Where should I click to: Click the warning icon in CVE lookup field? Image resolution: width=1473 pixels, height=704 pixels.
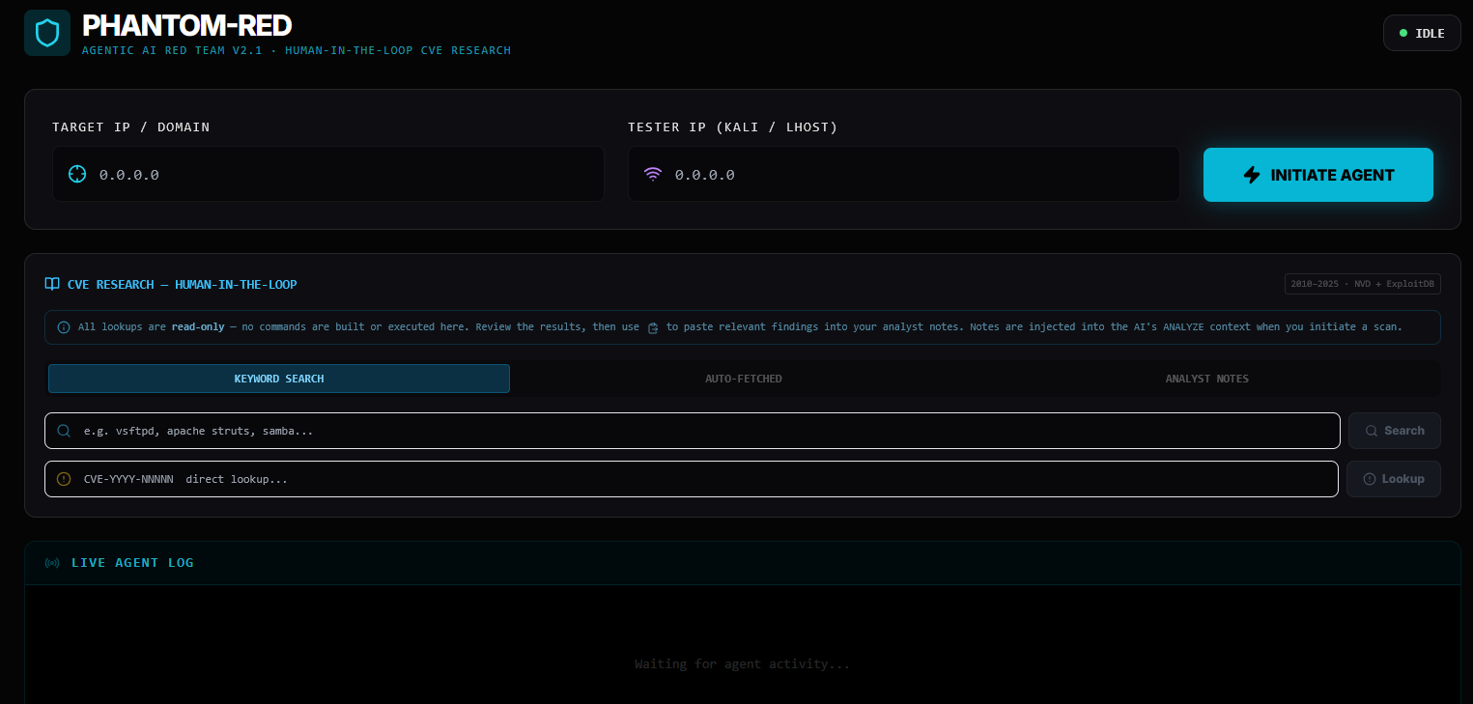point(64,479)
